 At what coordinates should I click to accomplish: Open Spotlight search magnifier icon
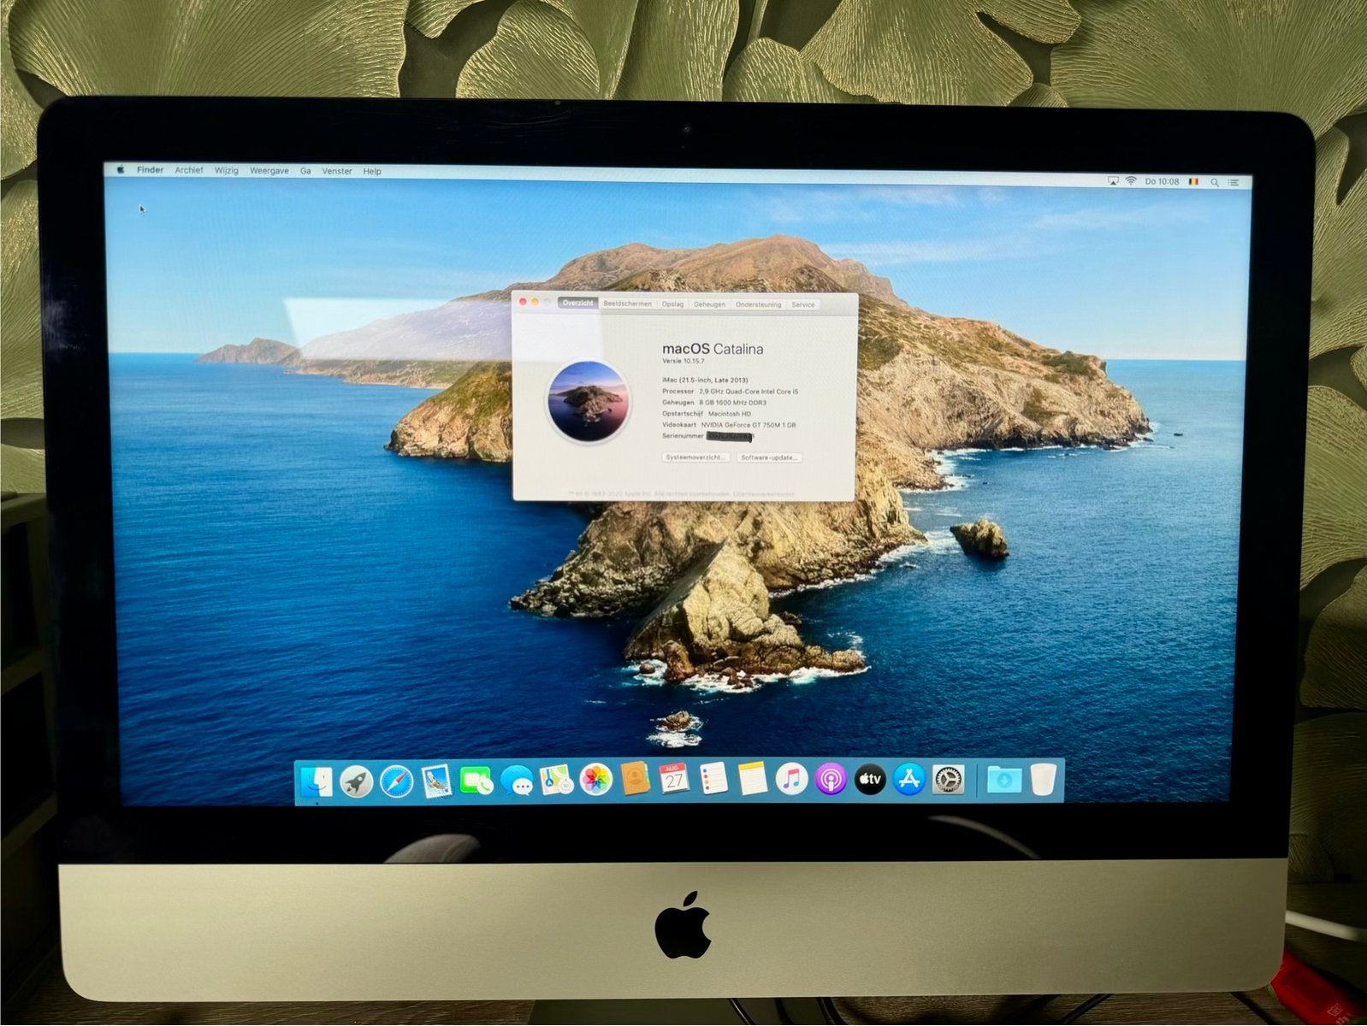[1214, 182]
